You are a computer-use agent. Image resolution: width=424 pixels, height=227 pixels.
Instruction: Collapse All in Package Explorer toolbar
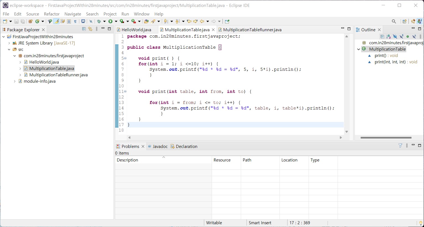click(84, 29)
